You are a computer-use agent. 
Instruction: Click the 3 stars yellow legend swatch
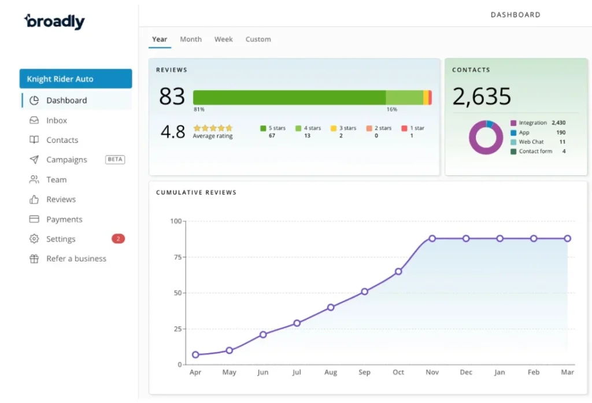tap(334, 128)
